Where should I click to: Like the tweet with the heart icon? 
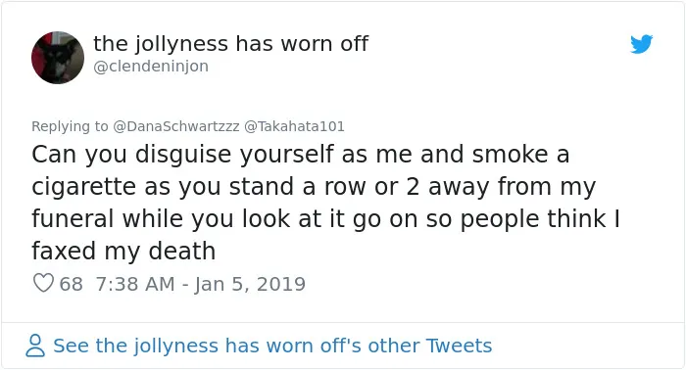[x=43, y=283]
